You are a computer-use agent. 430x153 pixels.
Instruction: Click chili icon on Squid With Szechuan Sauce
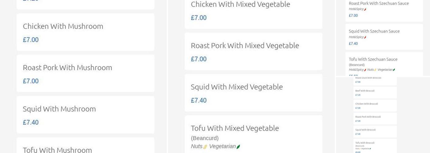click(x=365, y=37)
